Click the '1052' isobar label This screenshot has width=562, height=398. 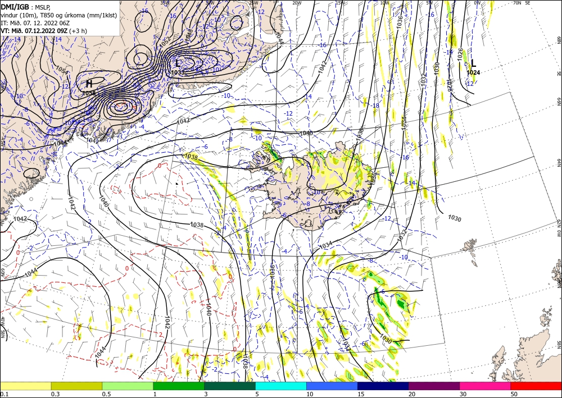[165, 43]
